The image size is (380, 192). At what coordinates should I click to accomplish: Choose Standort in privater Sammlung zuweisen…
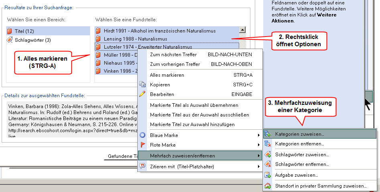coord(320,186)
